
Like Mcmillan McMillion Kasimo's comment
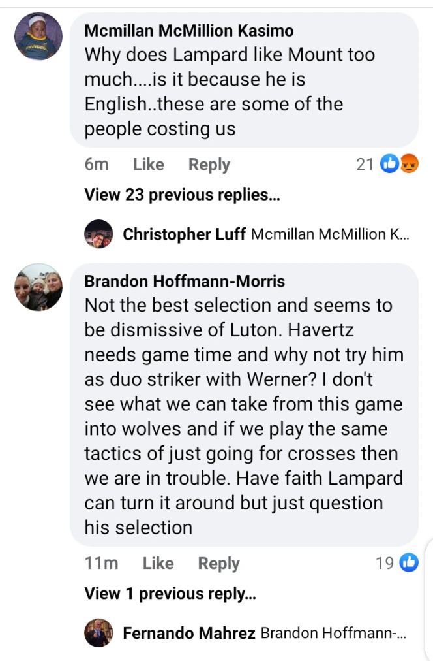[149, 165]
